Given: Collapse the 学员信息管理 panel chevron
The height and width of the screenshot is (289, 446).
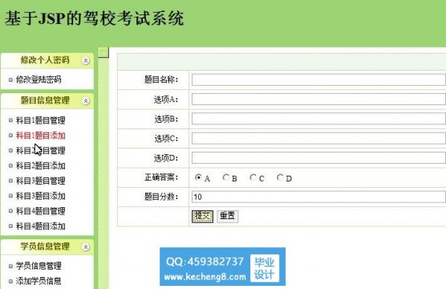Looking at the screenshot, I should coord(86,247).
